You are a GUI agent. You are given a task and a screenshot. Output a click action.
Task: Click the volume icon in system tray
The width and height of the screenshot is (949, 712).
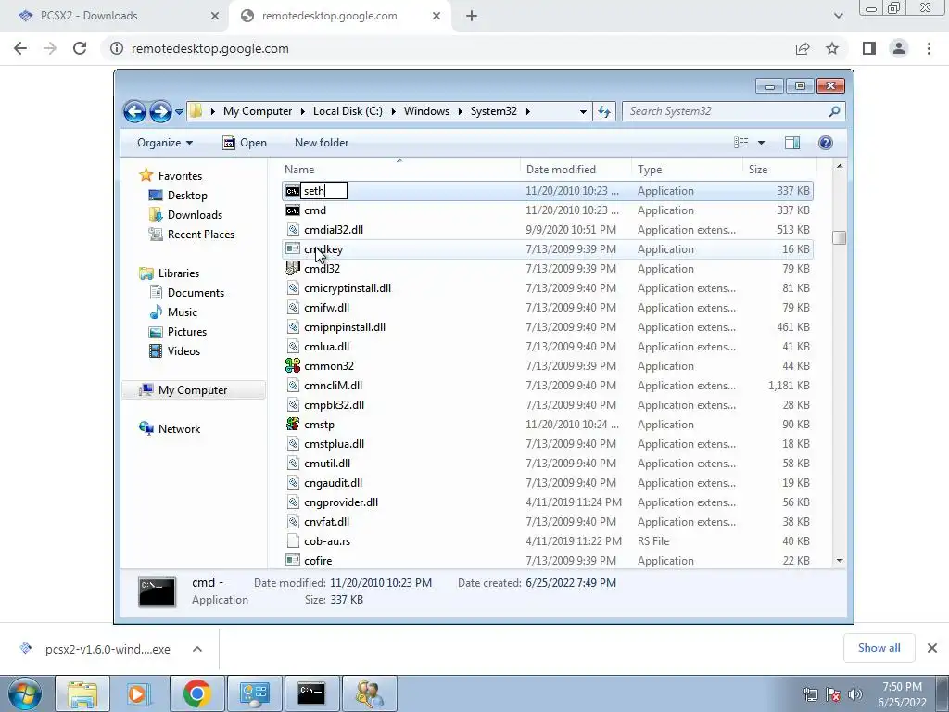855,694
